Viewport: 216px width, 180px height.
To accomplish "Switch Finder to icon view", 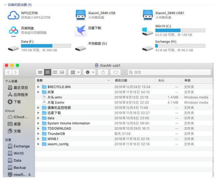I will 40,72.
